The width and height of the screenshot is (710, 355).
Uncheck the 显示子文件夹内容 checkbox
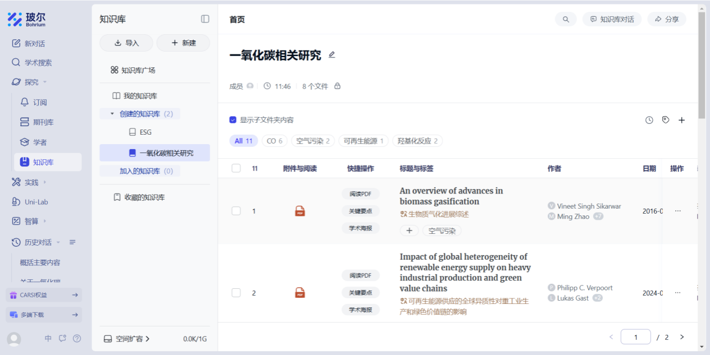tap(233, 120)
